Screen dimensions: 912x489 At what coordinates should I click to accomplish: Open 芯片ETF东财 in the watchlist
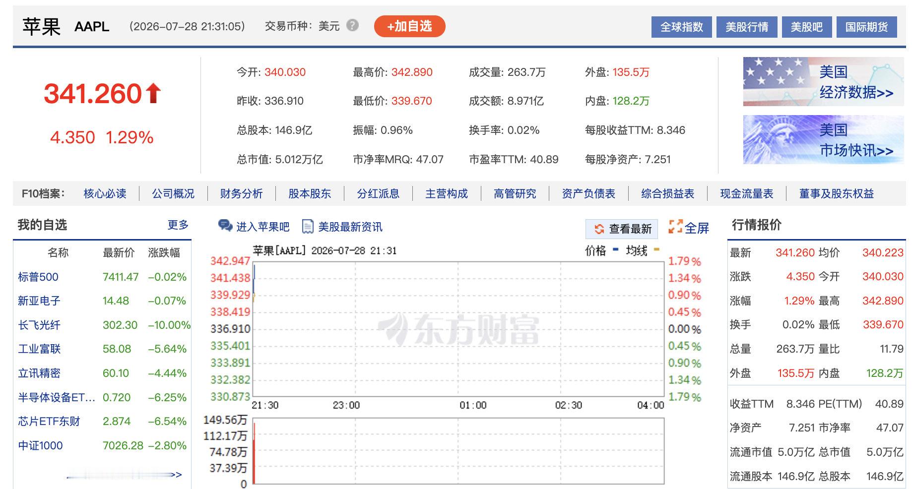point(49,421)
